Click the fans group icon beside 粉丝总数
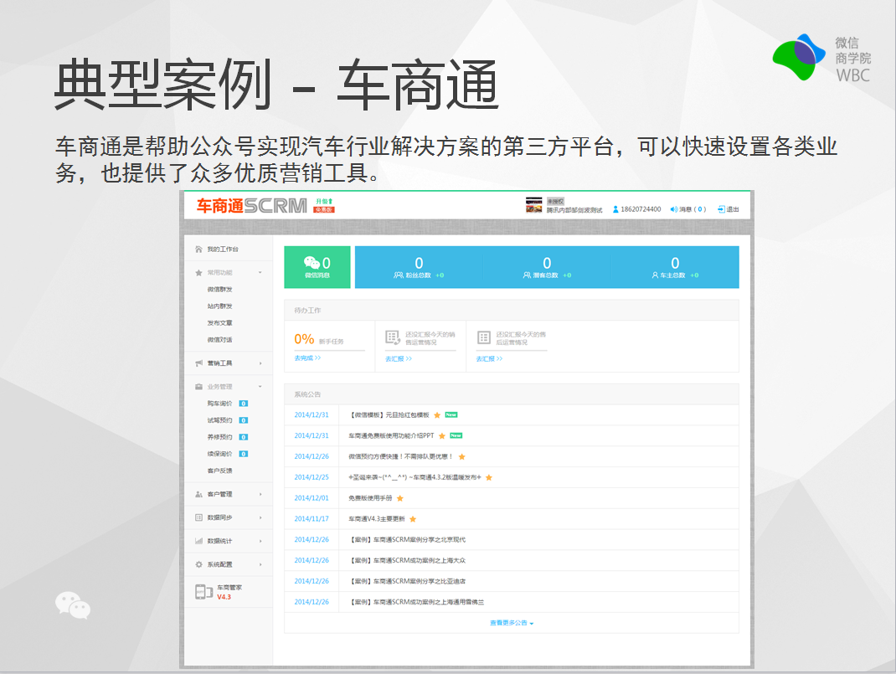This screenshot has width=896, height=674. pos(399,275)
